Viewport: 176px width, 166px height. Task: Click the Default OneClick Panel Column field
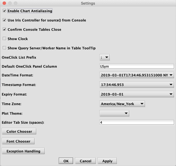pos(137,67)
